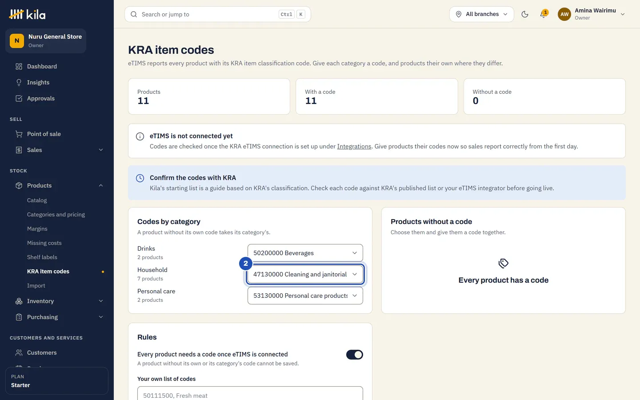Open Insights via lightbulb icon

(x=19, y=82)
